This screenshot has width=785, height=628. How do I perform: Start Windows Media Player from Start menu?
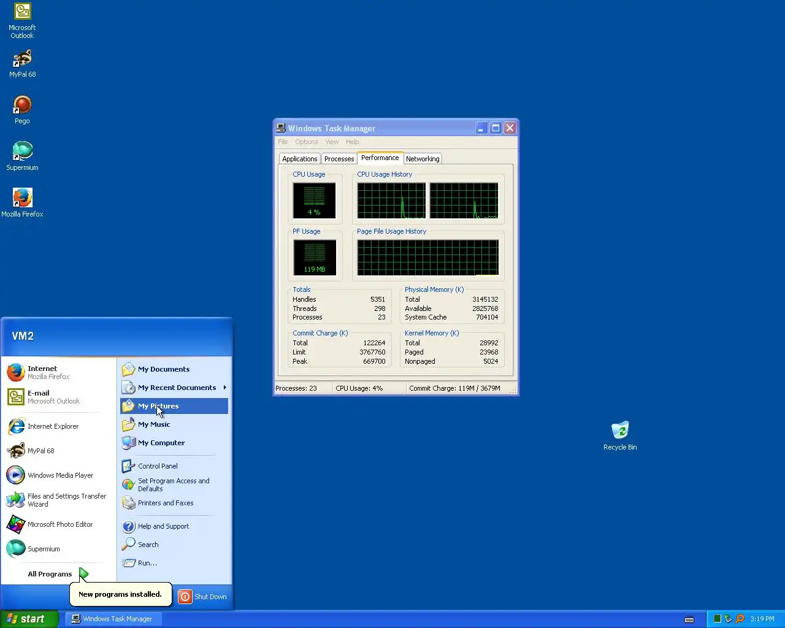click(59, 475)
